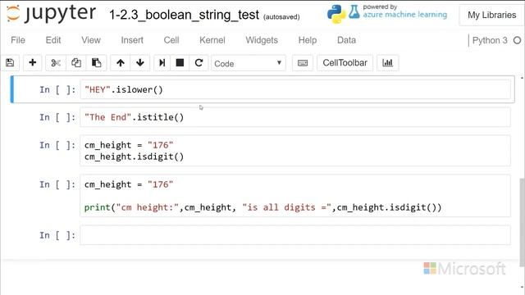Click into the "HEY".islower() cell
This screenshot has height=295, width=525.
tap(295, 89)
